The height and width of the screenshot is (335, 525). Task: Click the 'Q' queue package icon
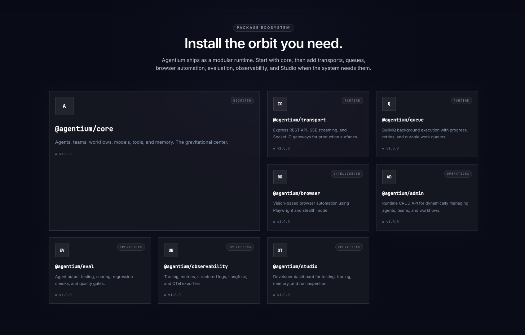[389, 104]
